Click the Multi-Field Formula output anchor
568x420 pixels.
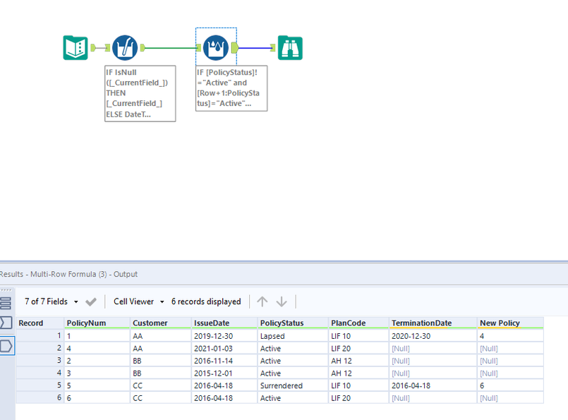pos(143,48)
